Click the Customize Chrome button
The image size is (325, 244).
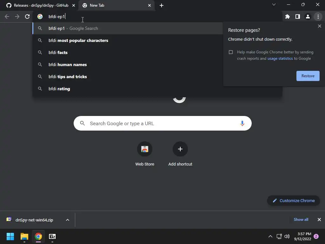[294, 201]
